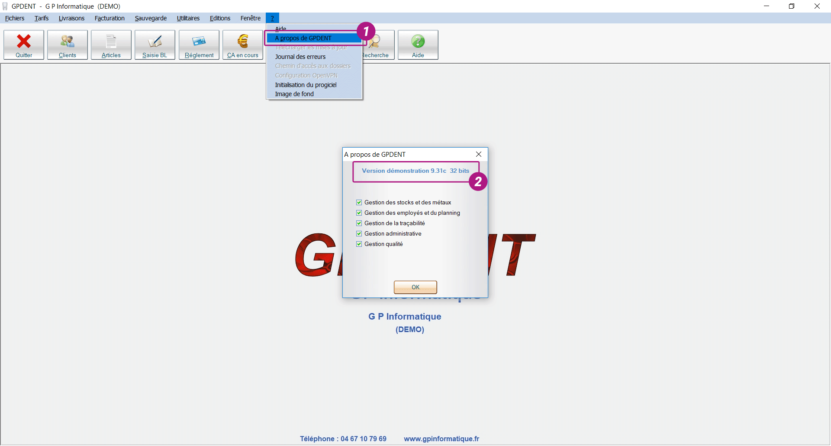Click the ? help menu
The height and width of the screenshot is (446, 831).
click(272, 18)
